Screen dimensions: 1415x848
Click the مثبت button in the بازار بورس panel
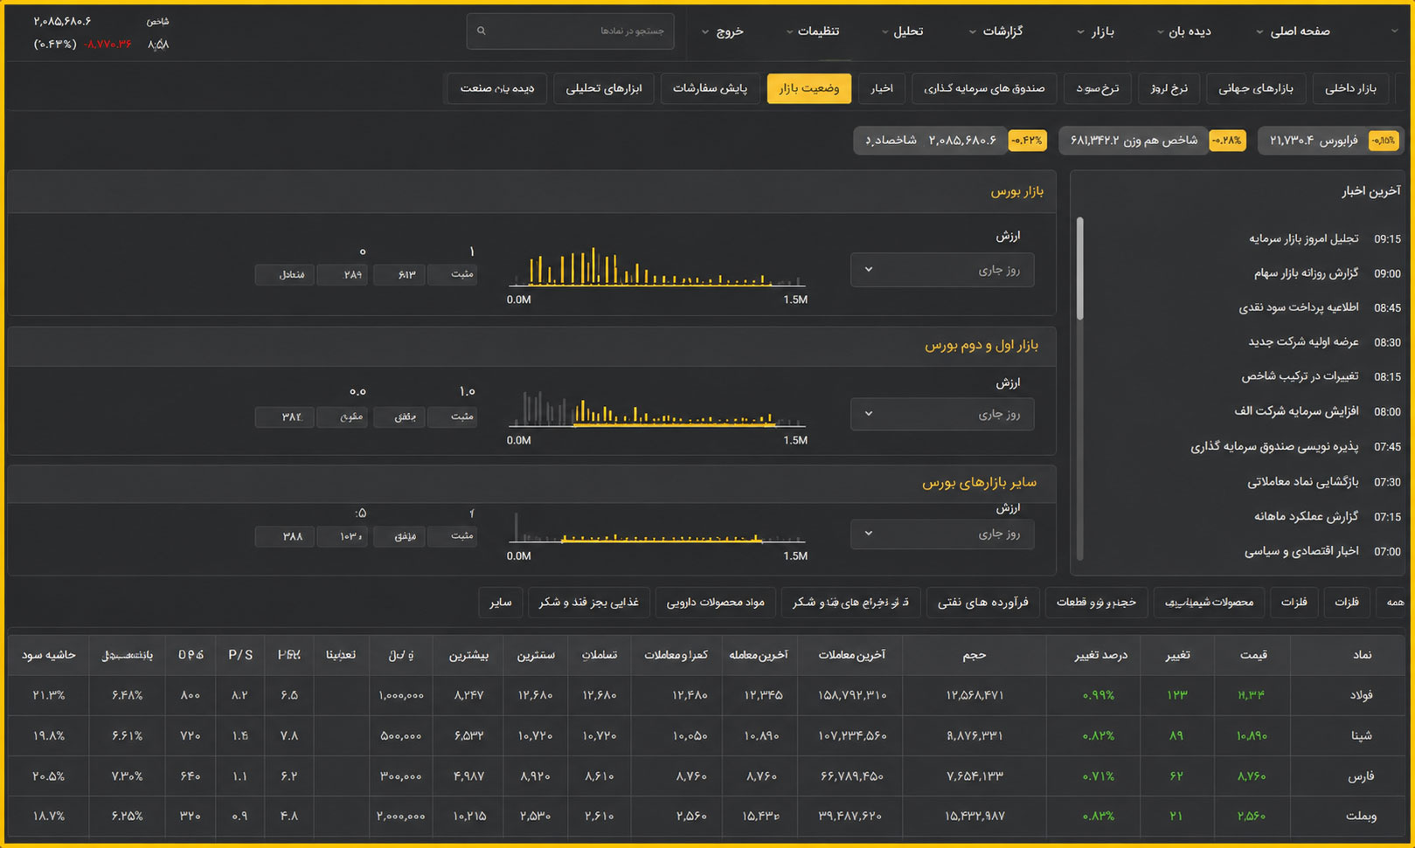tap(453, 274)
